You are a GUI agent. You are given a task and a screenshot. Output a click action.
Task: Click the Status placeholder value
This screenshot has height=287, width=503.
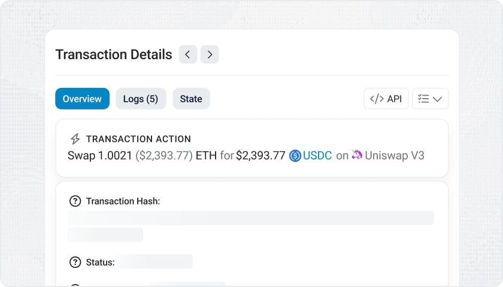point(155,261)
